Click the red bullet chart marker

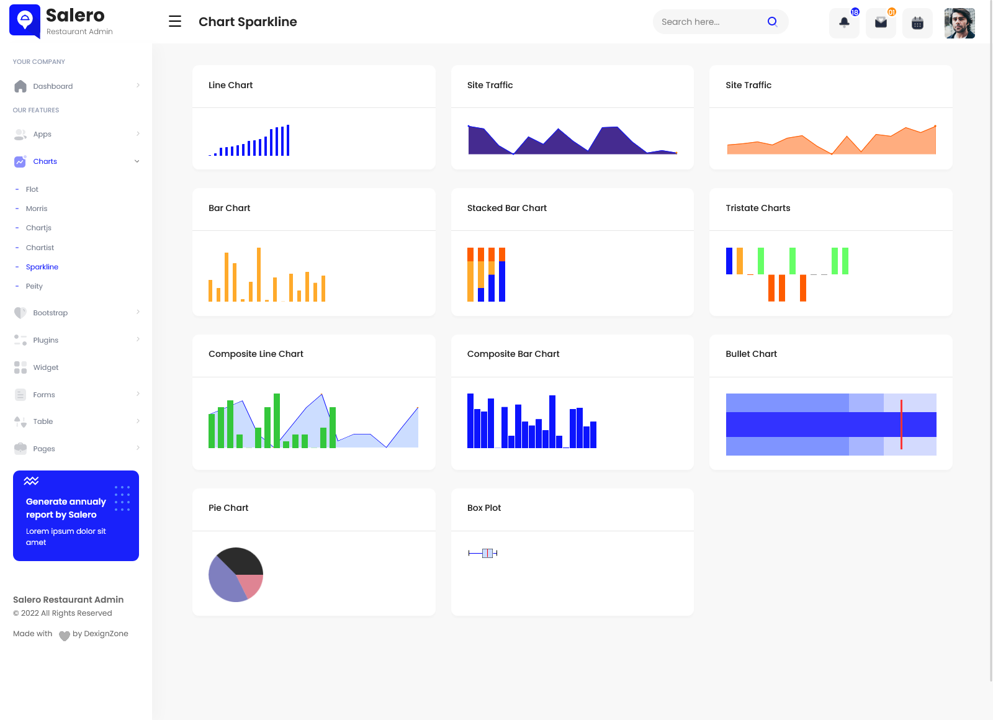(901, 425)
